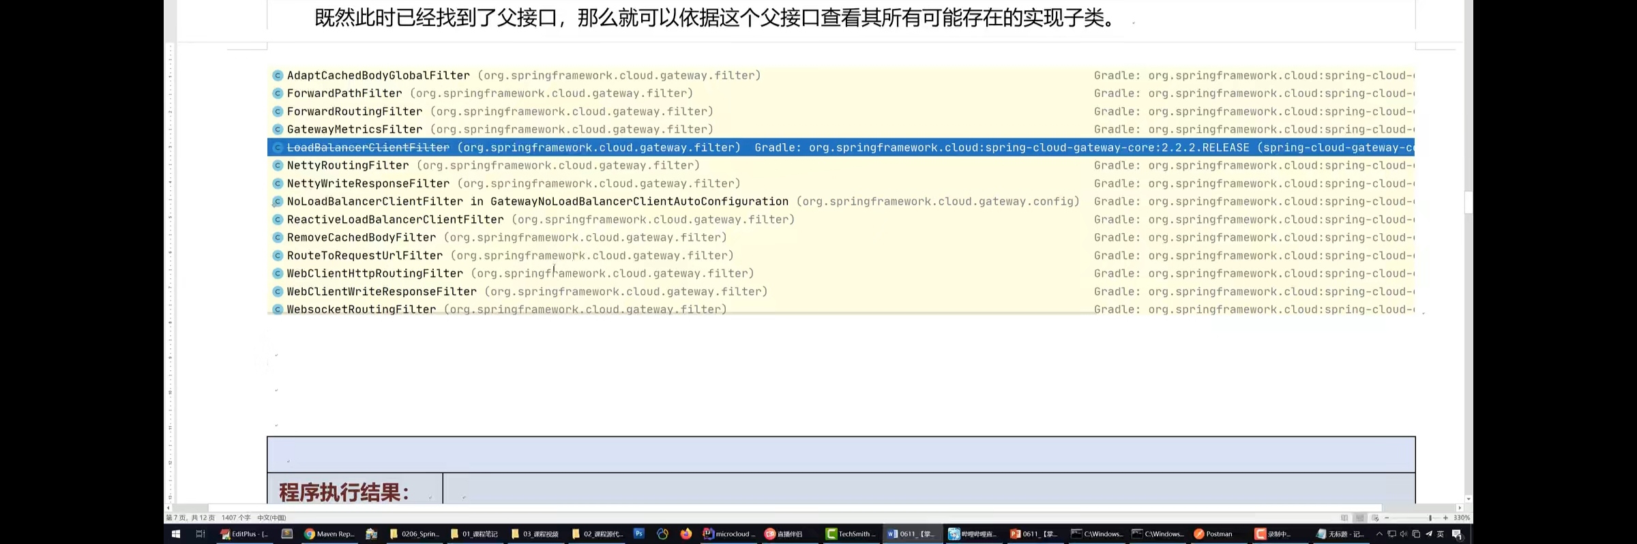
Task: Open Maven Repository Chrome window
Action: 329,534
